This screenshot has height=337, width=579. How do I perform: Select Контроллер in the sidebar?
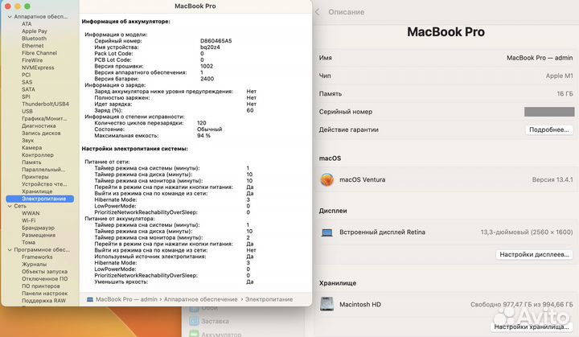click(37, 155)
